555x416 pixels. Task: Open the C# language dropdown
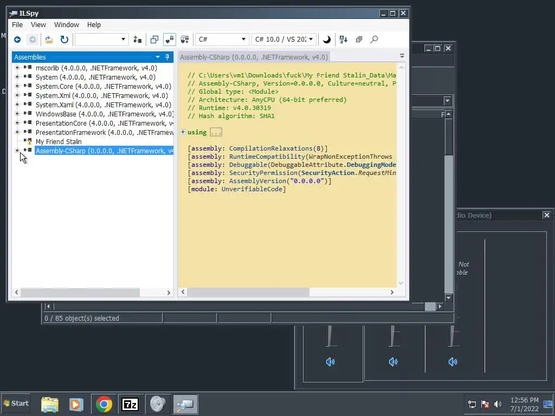click(222, 39)
